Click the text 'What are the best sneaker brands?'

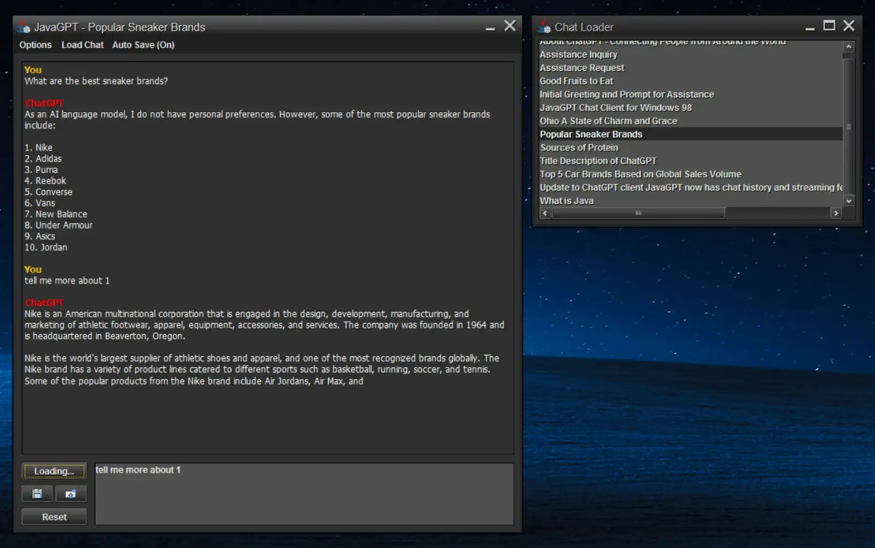pyautogui.click(x=96, y=81)
